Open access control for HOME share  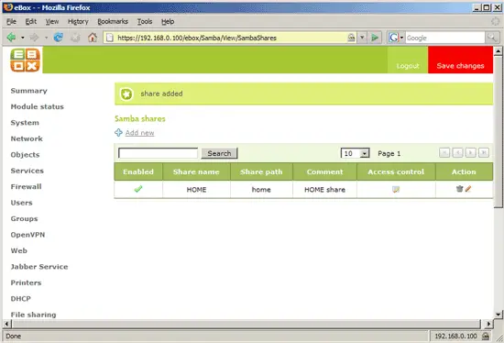(x=396, y=189)
